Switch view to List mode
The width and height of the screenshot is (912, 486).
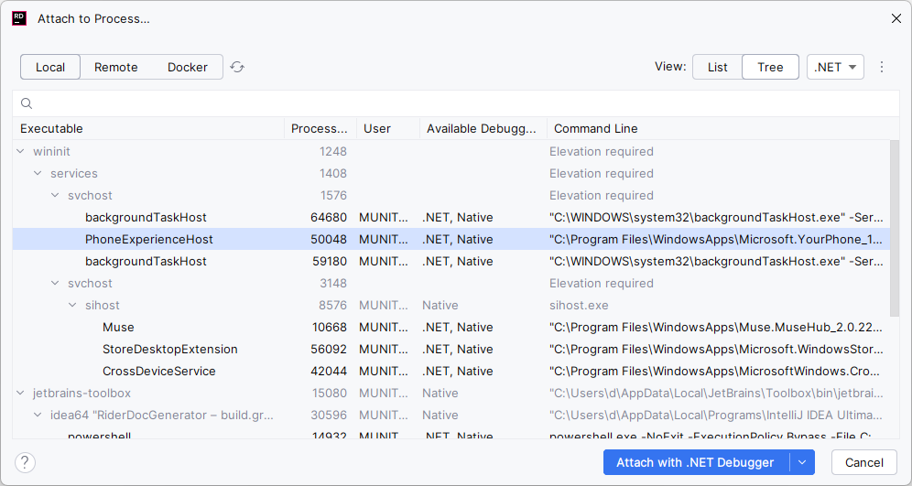[x=717, y=67]
